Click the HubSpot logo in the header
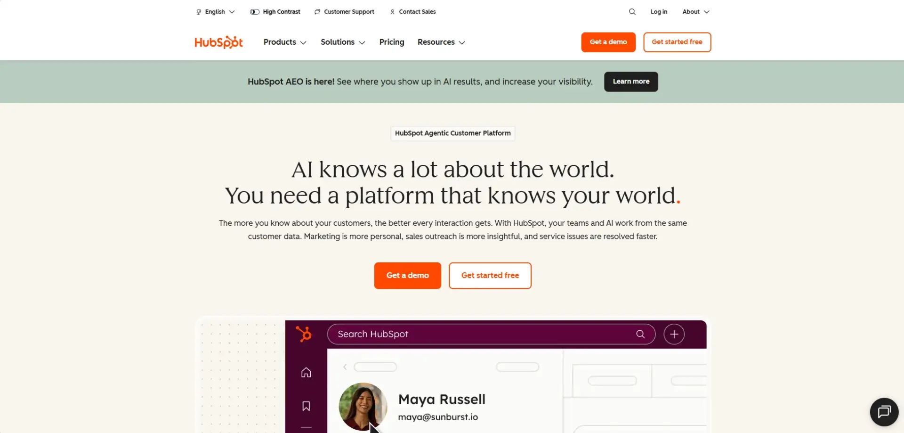Image resolution: width=904 pixels, height=433 pixels. coord(219,42)
